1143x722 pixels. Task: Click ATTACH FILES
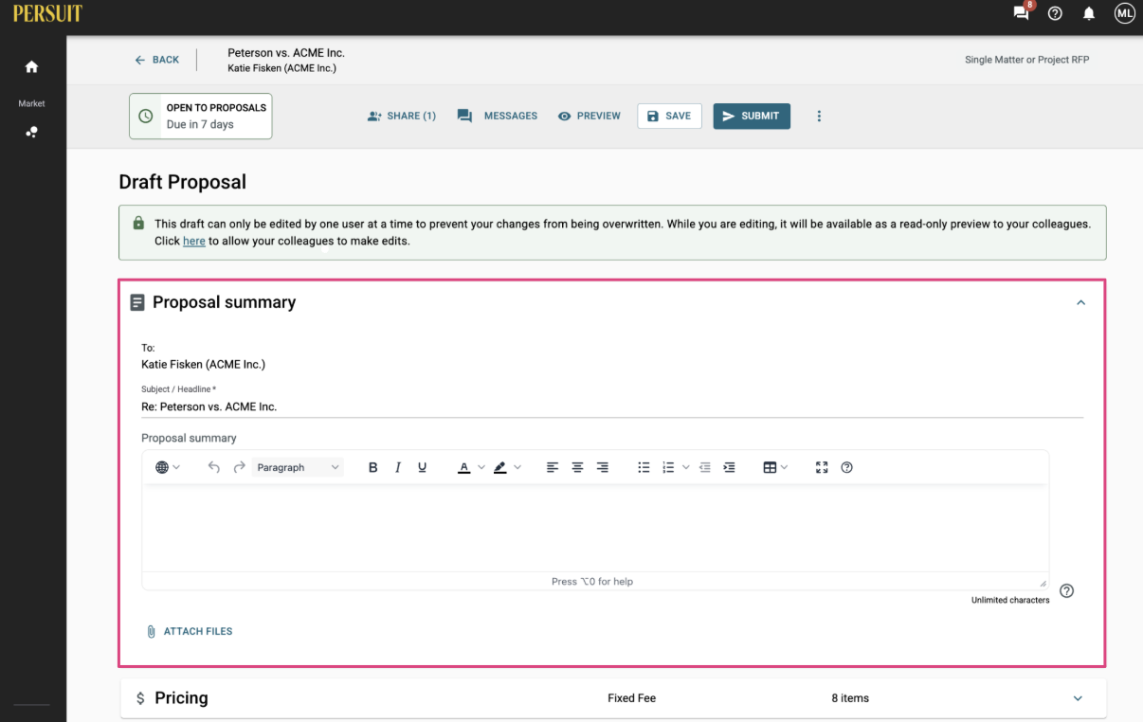[x=190, y=631]
